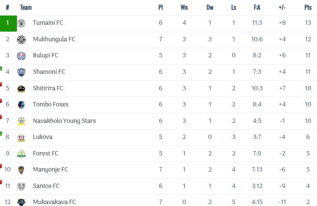The height and width of the screenshot is (206, 317).
Task: Click the Team column header
Action: click(x=26, y=7)
